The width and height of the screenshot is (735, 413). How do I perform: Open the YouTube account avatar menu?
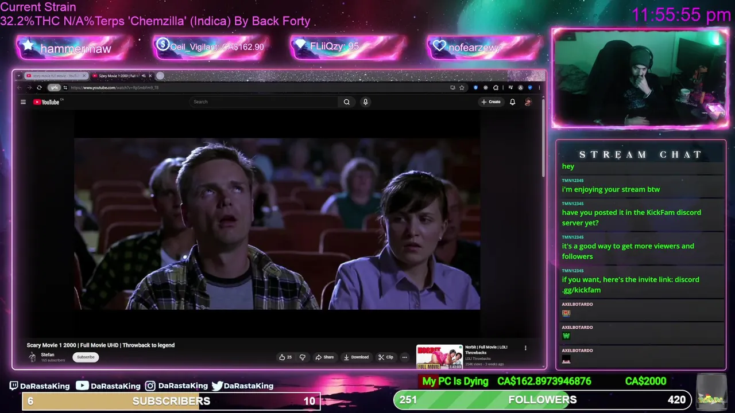528,102
